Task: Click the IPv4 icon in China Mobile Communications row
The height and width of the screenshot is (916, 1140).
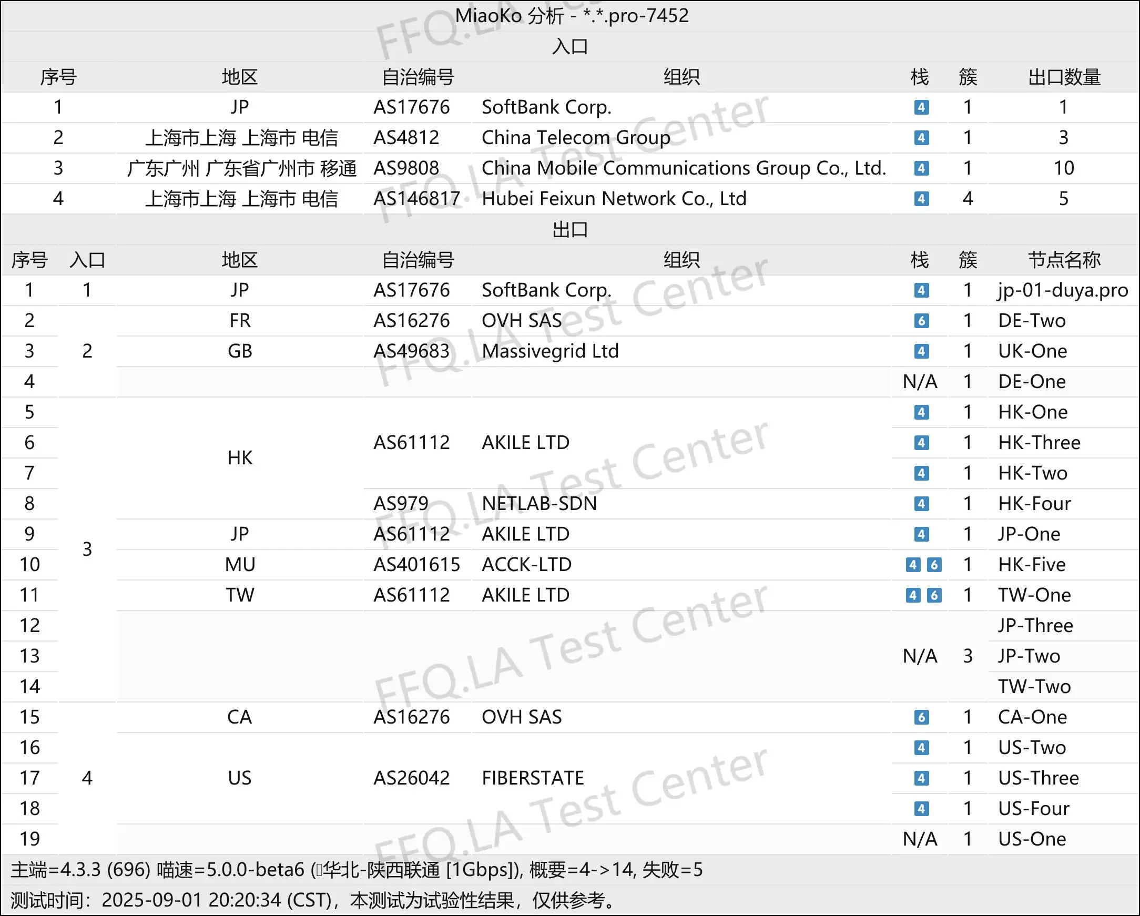Action: click(x=921, y=168)
